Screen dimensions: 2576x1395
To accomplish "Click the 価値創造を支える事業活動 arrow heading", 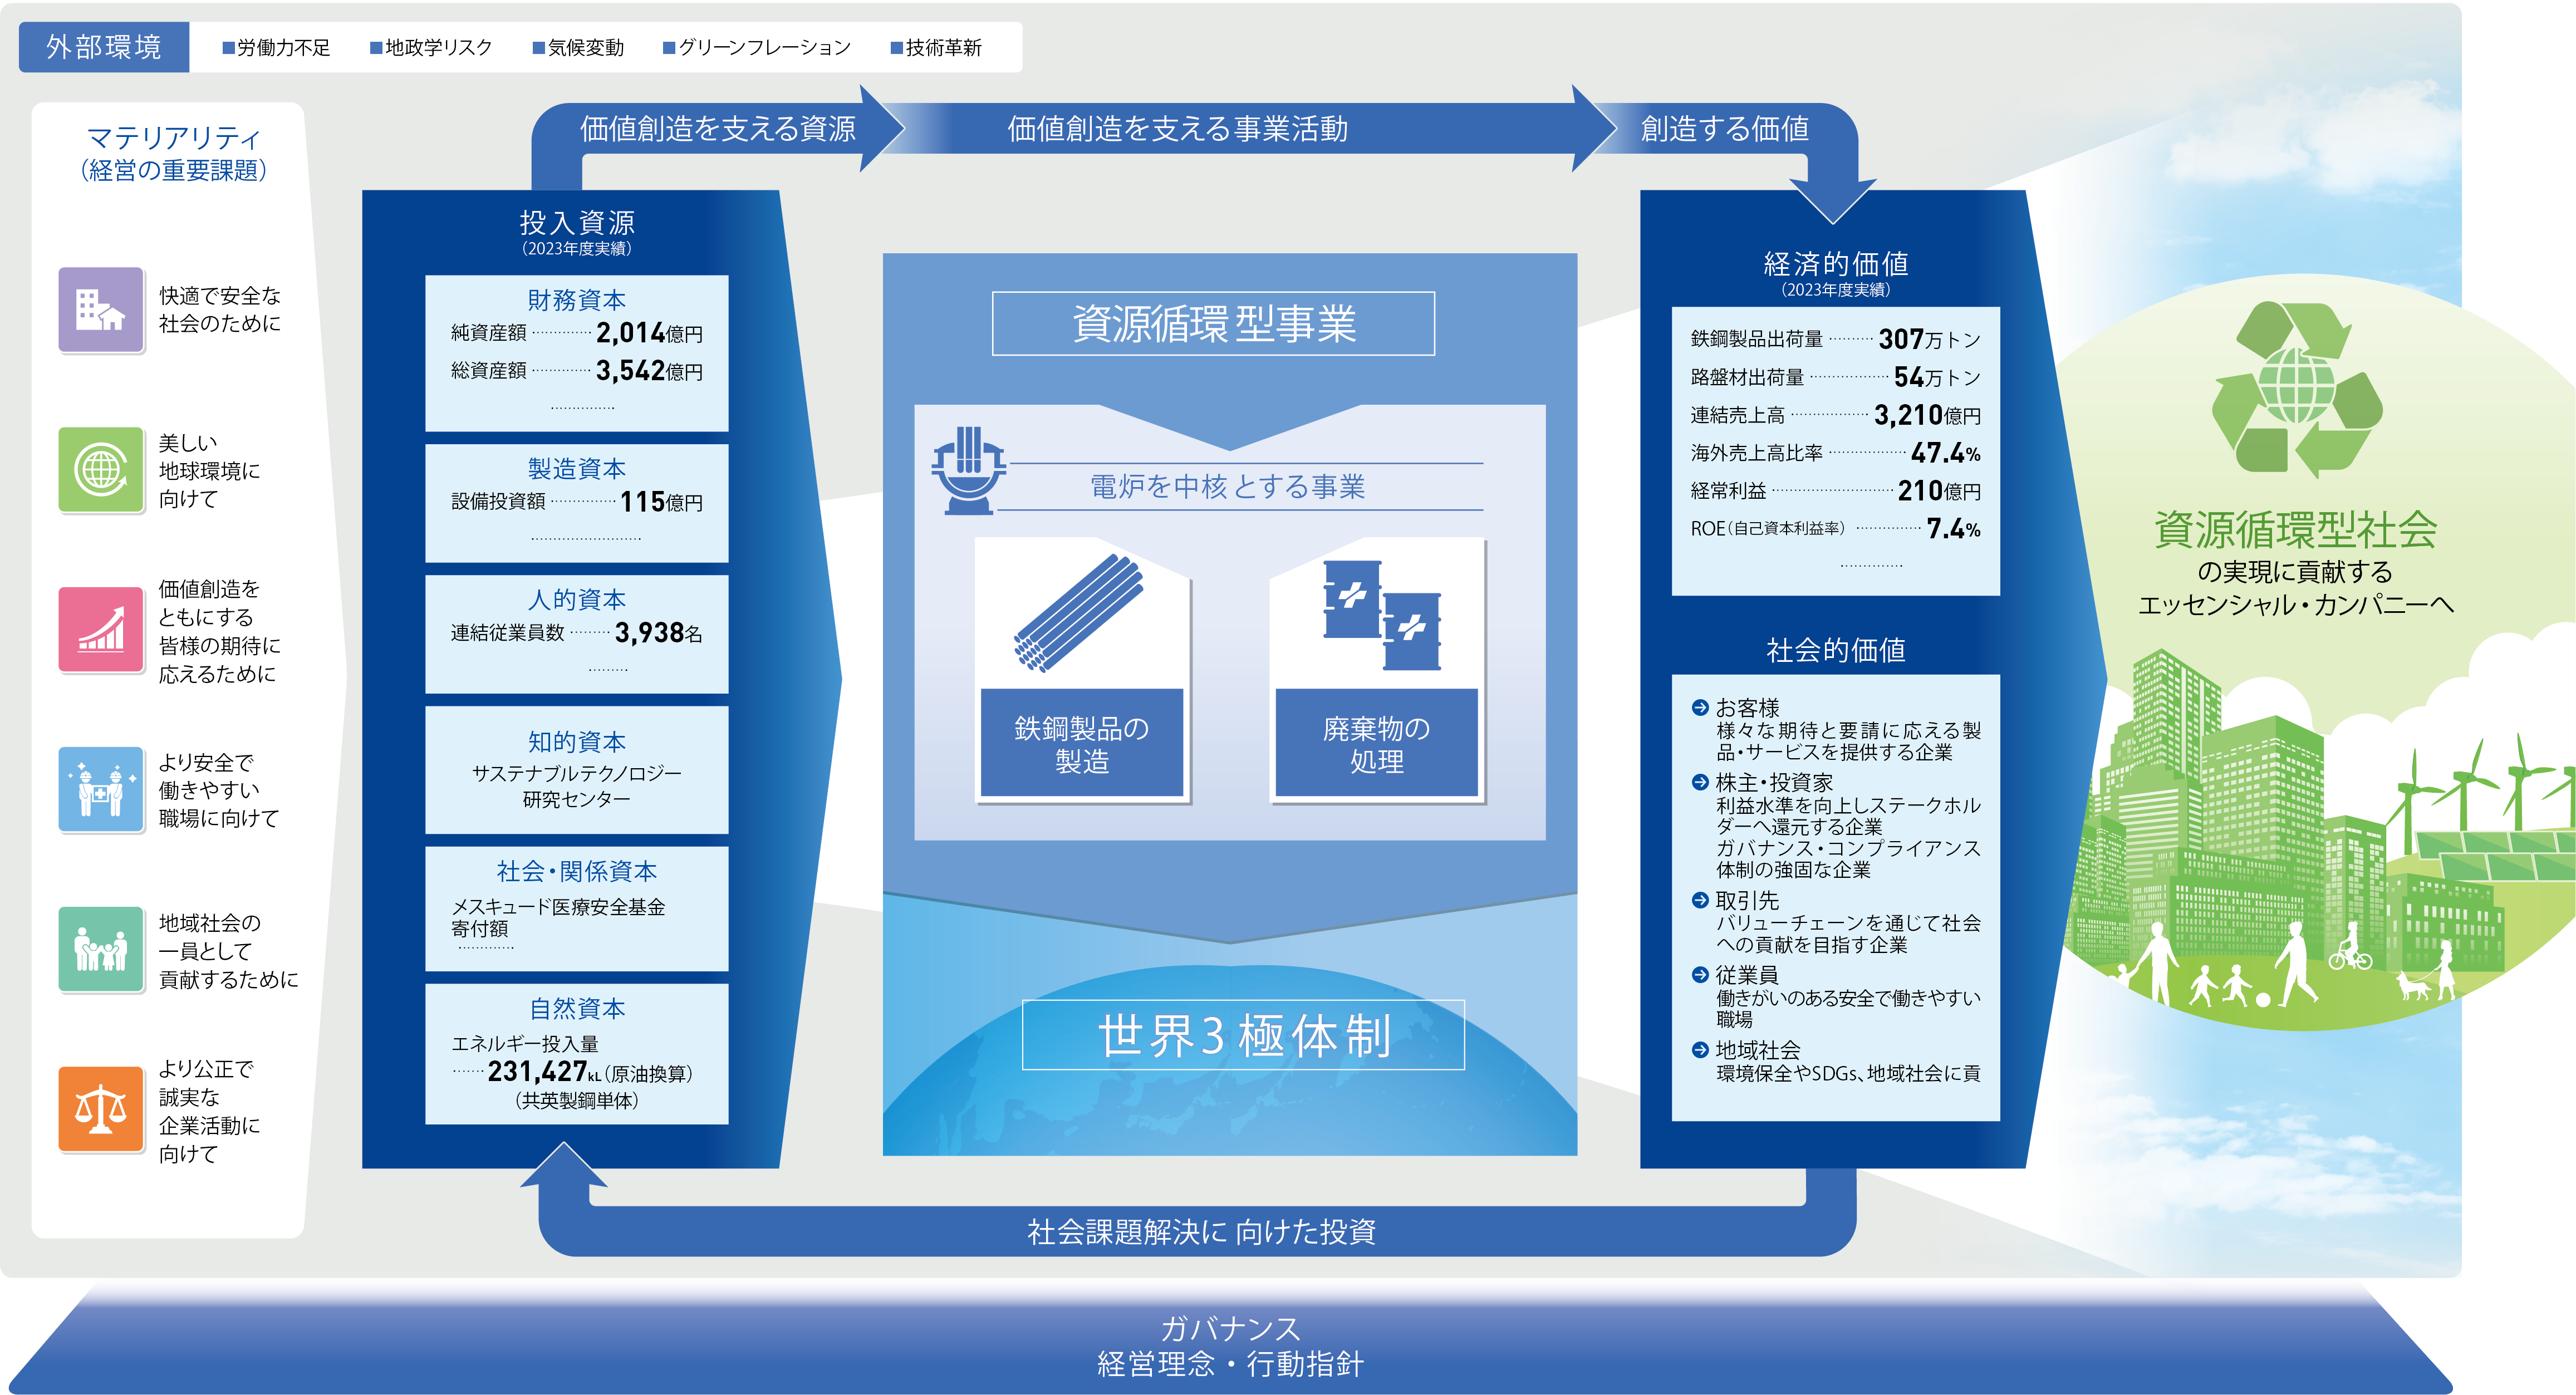I will [1177, 128].
